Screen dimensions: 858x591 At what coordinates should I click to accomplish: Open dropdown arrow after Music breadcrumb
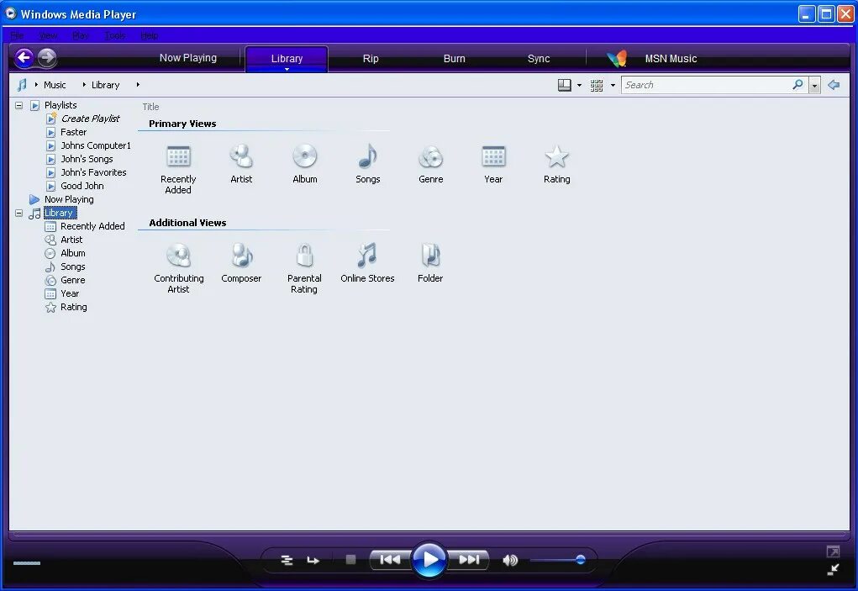click(84, 85)
